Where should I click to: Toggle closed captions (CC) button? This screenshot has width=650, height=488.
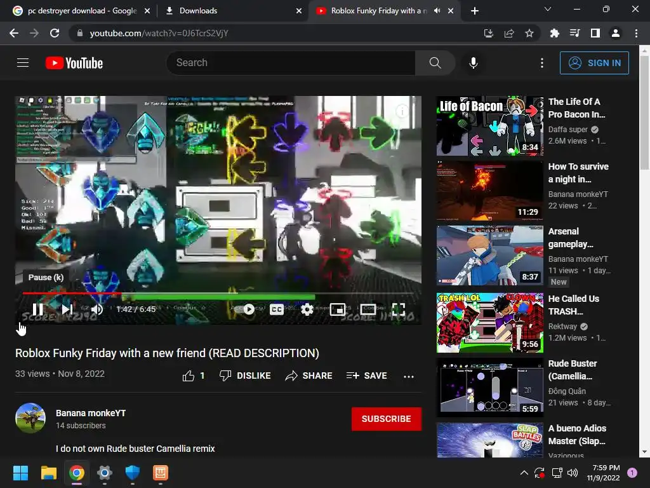pyautogui.click(x=277, y=309)
